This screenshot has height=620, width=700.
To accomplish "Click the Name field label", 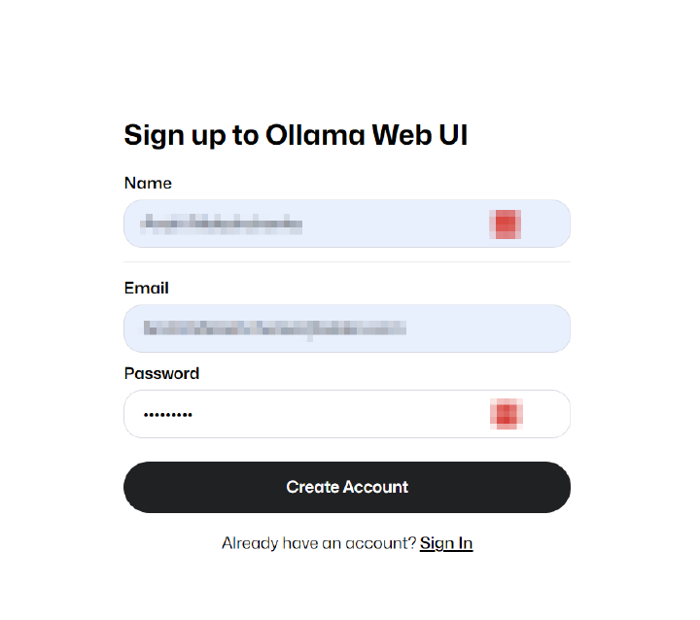I will [148, 183].
